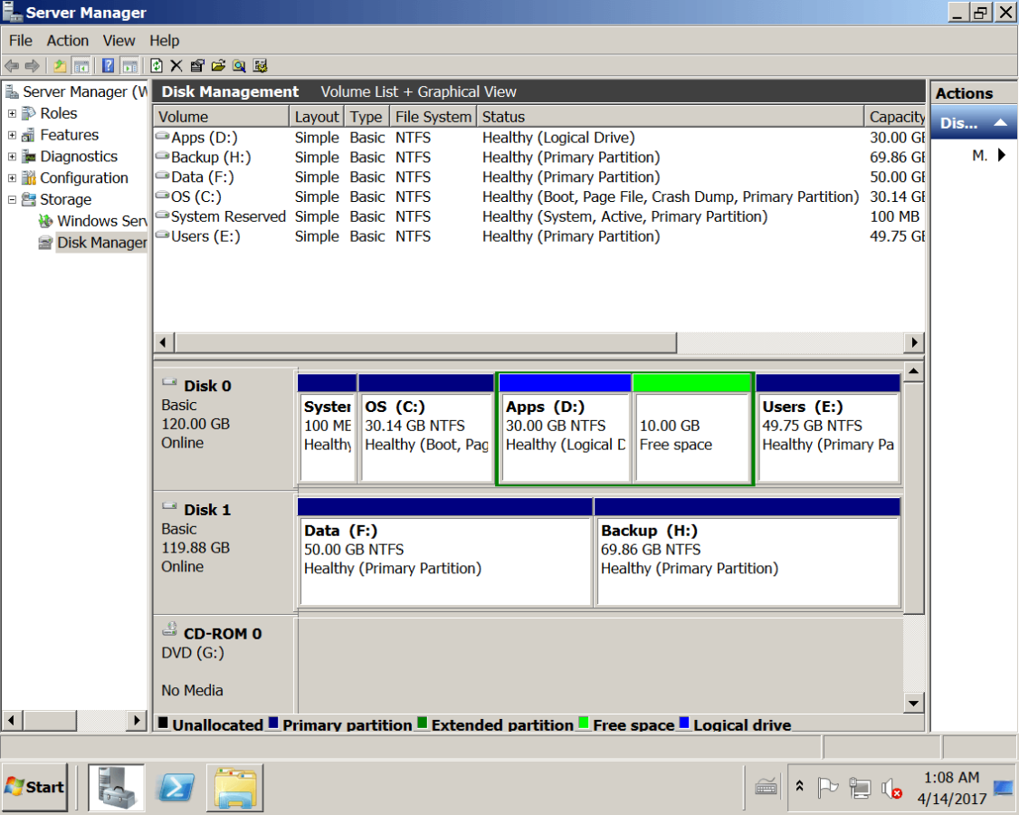Screen dimensions: 1019x815
Task: Expand the Diagnostics tree node
Action: point(12,157)
